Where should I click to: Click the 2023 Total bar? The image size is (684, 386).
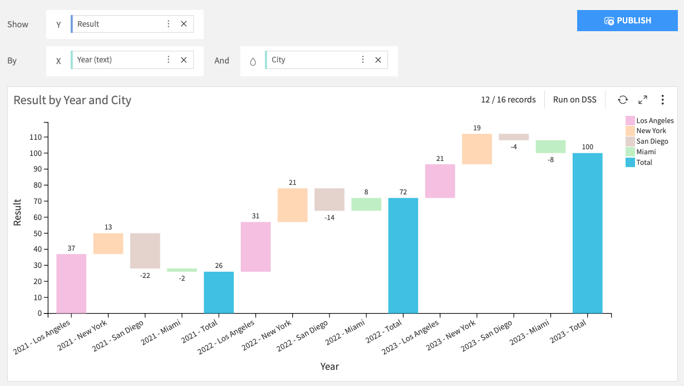pos(587,233)
